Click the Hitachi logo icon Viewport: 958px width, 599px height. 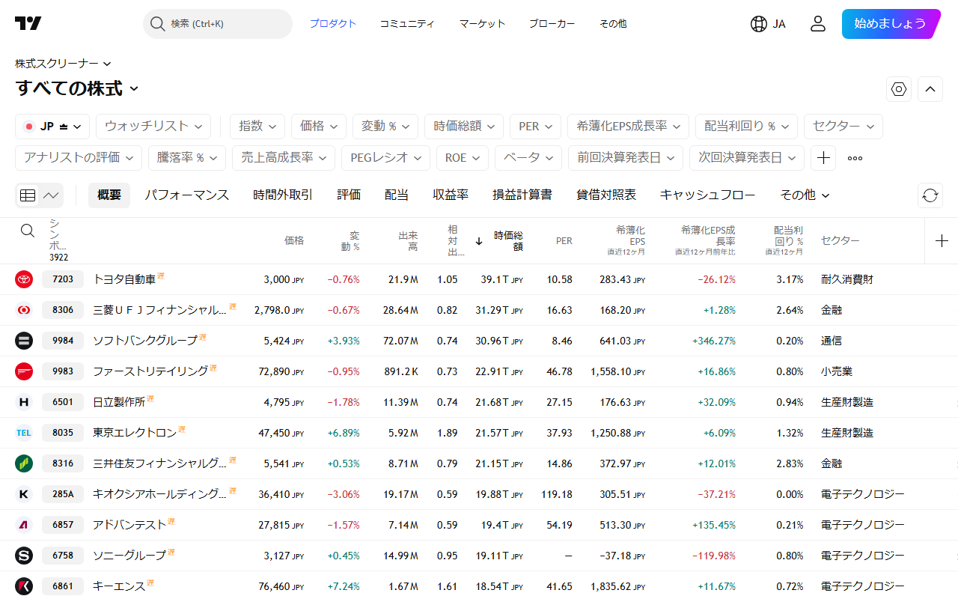tap(24, 402)
